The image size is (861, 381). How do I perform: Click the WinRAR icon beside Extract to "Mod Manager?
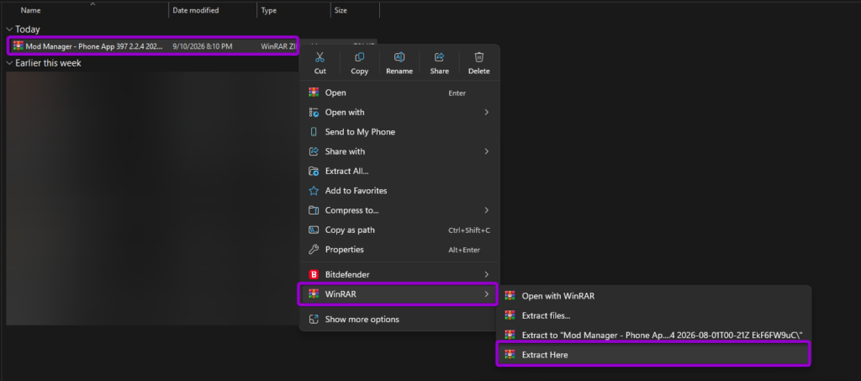[x=510, y=335]
